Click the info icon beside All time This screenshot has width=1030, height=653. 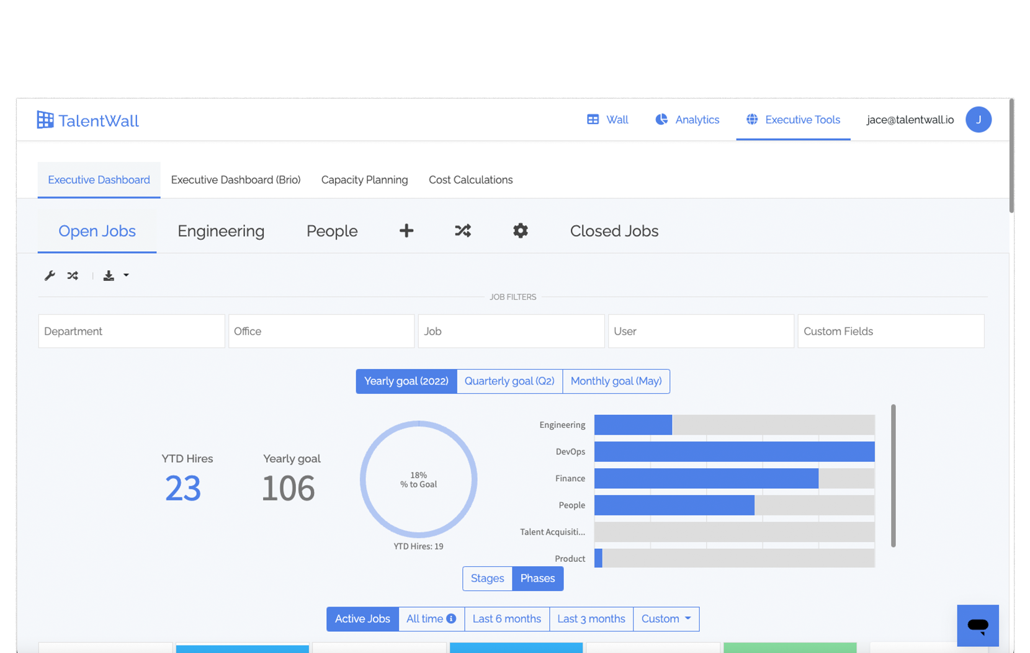tap(451, 618)
